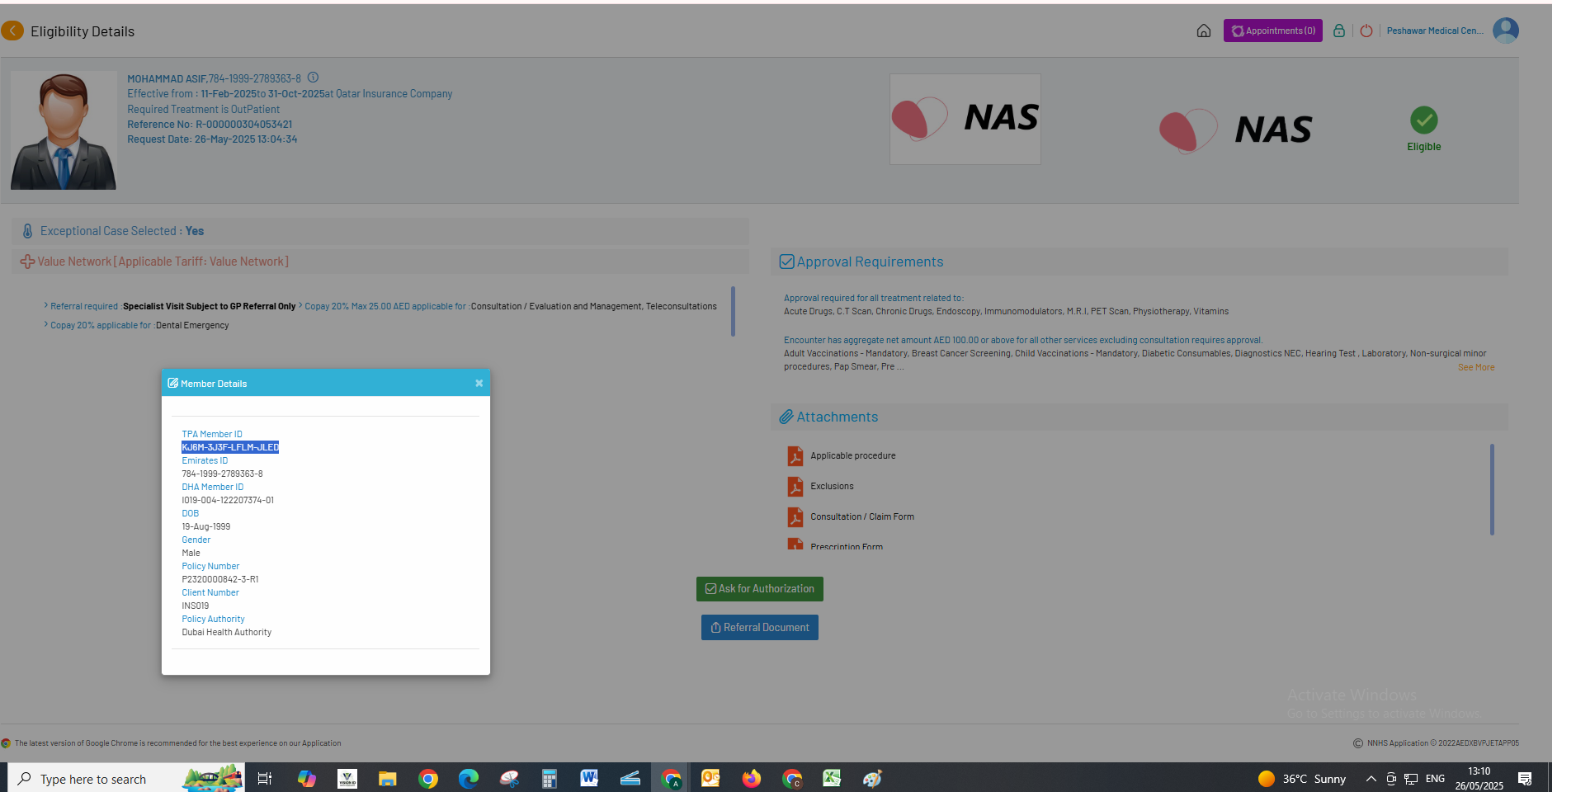Screen dimensions: 1576x792
Task: Click the ENG language indicator
Action: [1435, 778]
